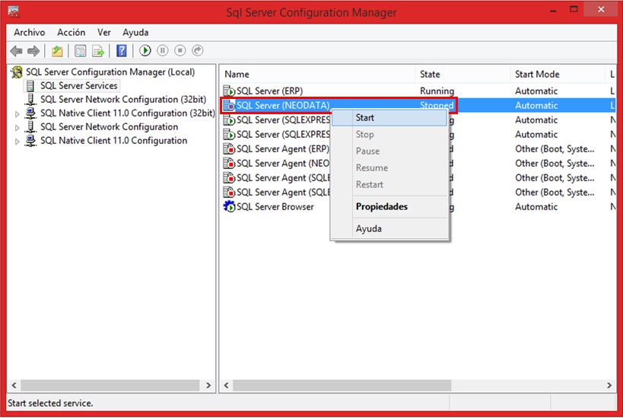The image size is (623, 418).
Task: Select the SQL Server Browser row name
Action: click(275, 207)
